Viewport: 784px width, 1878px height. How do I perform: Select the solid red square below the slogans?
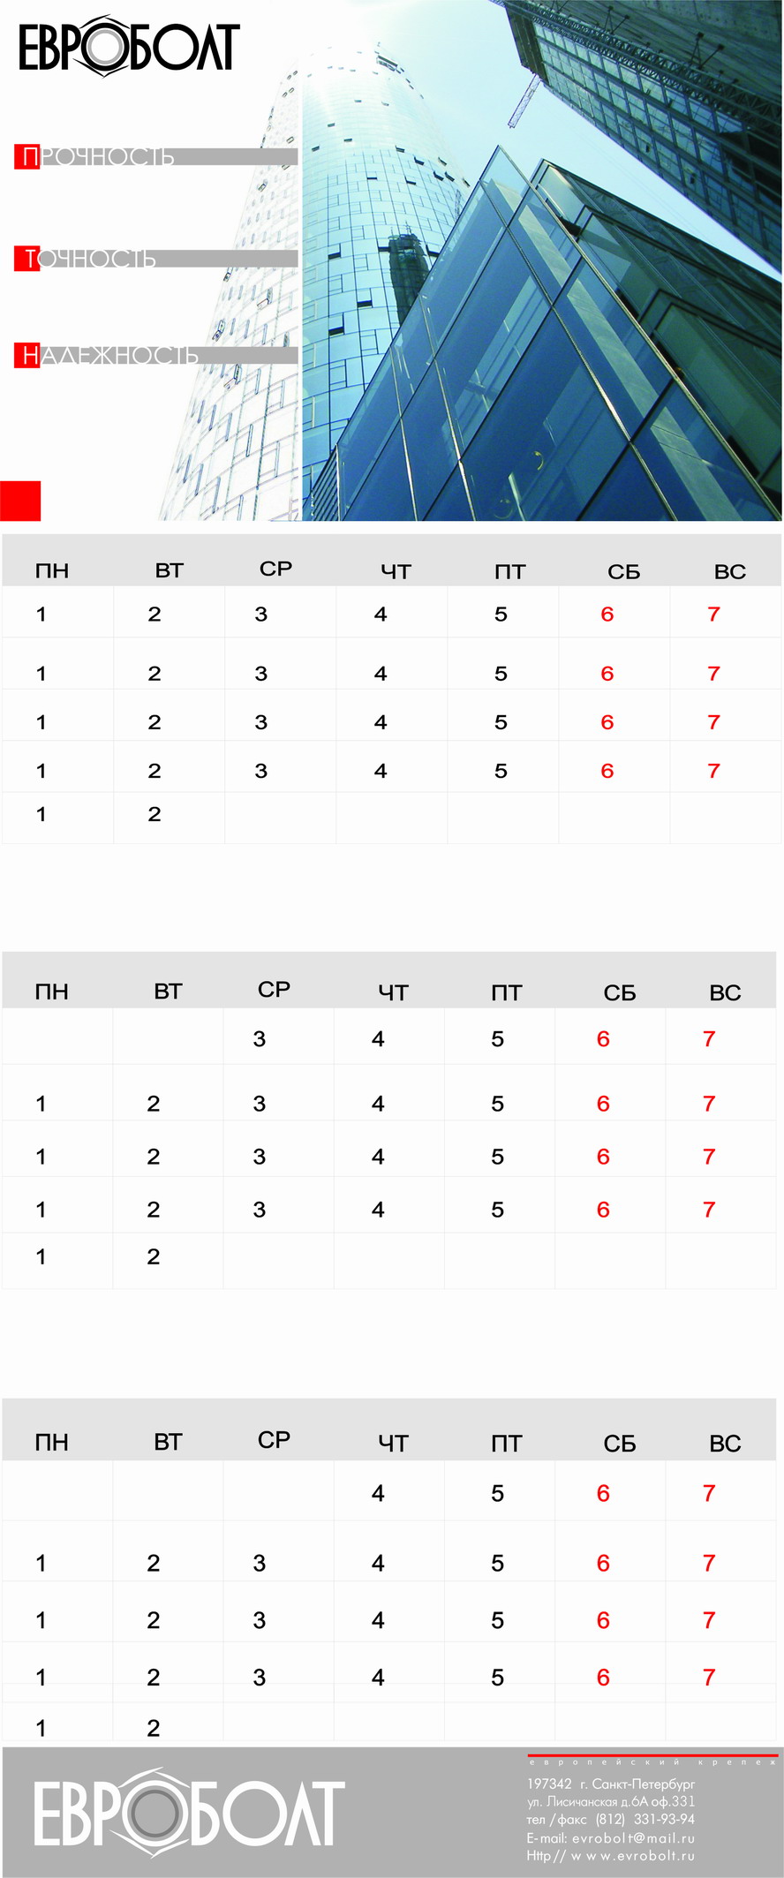(20, 501)
